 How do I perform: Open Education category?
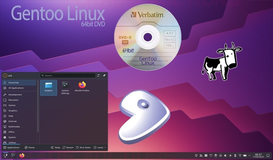pyautogui.click(x=19, y=100)
